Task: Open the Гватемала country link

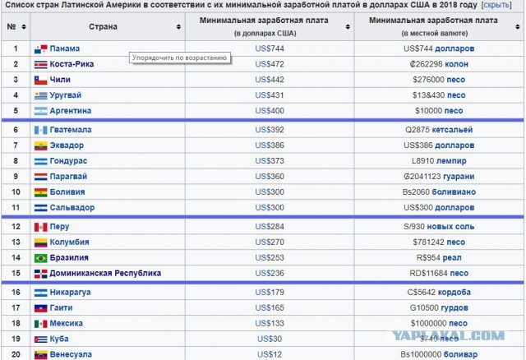Action: tap(71, 130)
